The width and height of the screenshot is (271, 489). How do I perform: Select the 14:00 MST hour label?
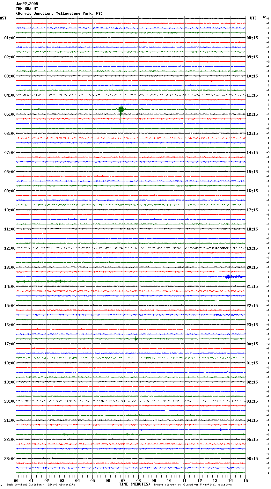click(10, 287)
